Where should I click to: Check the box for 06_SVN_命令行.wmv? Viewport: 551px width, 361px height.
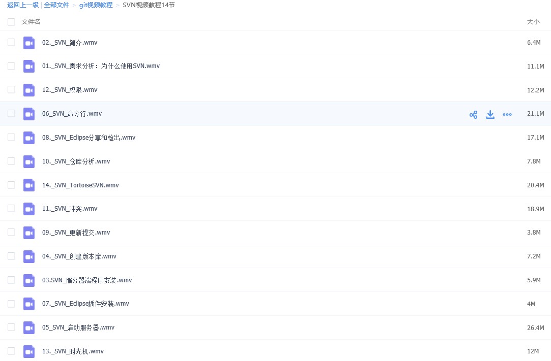pos(11,113)
